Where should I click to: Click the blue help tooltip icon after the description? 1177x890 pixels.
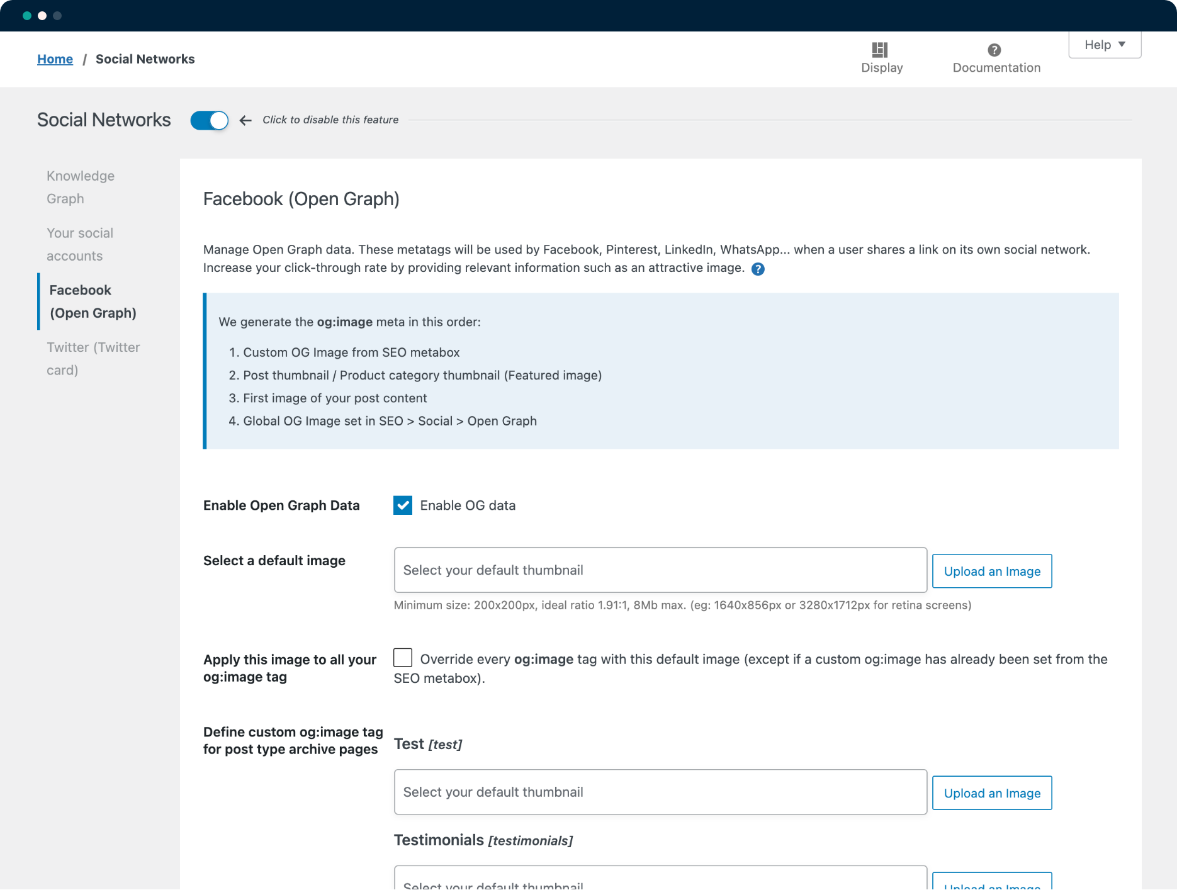tap(758, 269)
